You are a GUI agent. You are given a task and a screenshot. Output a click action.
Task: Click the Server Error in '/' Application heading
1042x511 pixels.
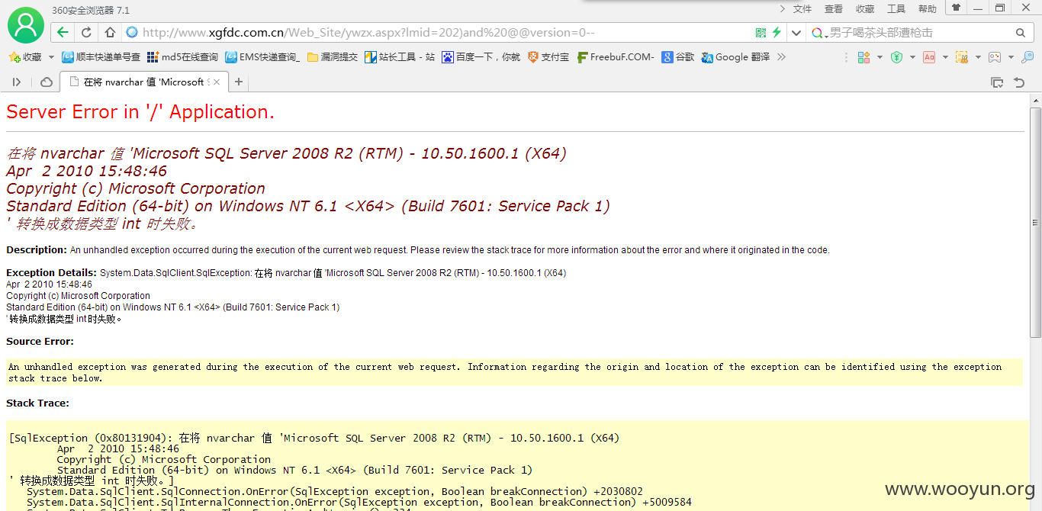click(x=140, y=112)
